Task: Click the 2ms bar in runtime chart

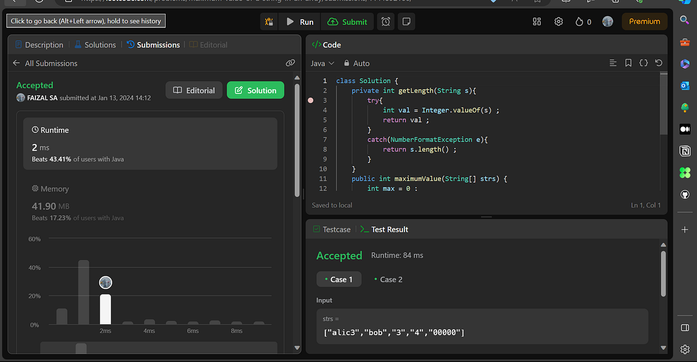Action: click(x=105, y=309)
